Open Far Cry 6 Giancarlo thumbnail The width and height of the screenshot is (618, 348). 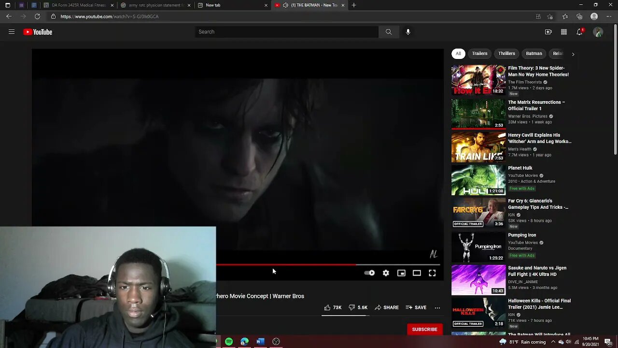click(478, 213)
